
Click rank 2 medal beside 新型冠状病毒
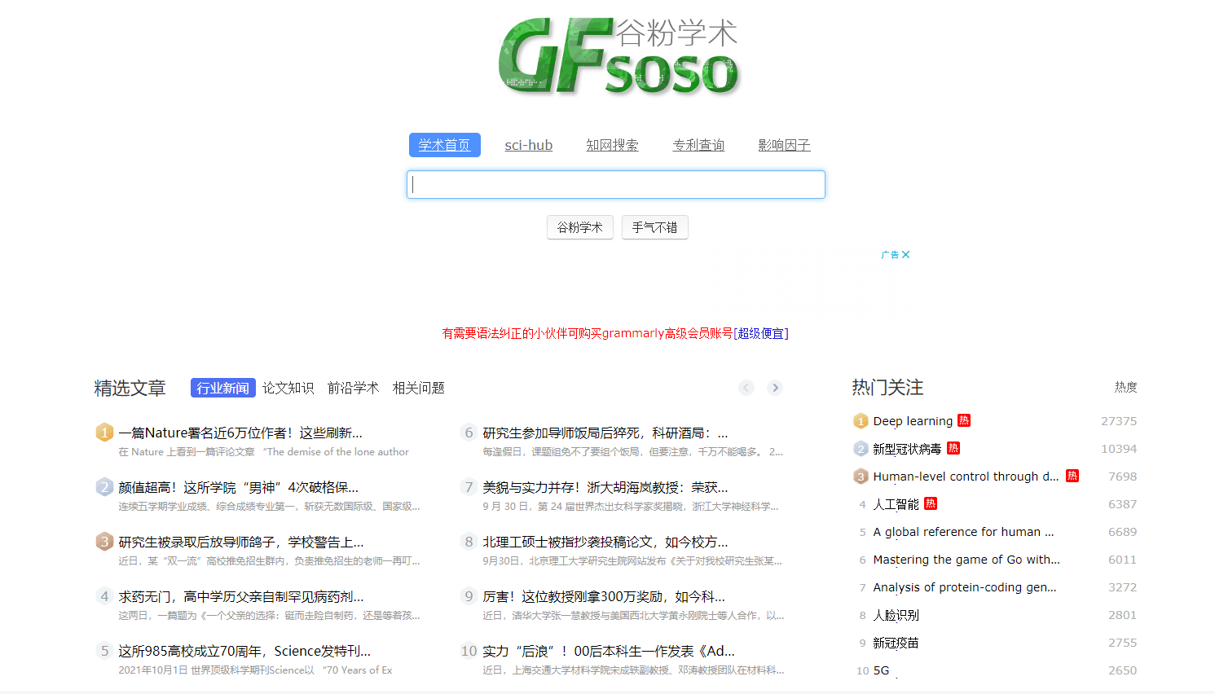click(x=861, y=449)
